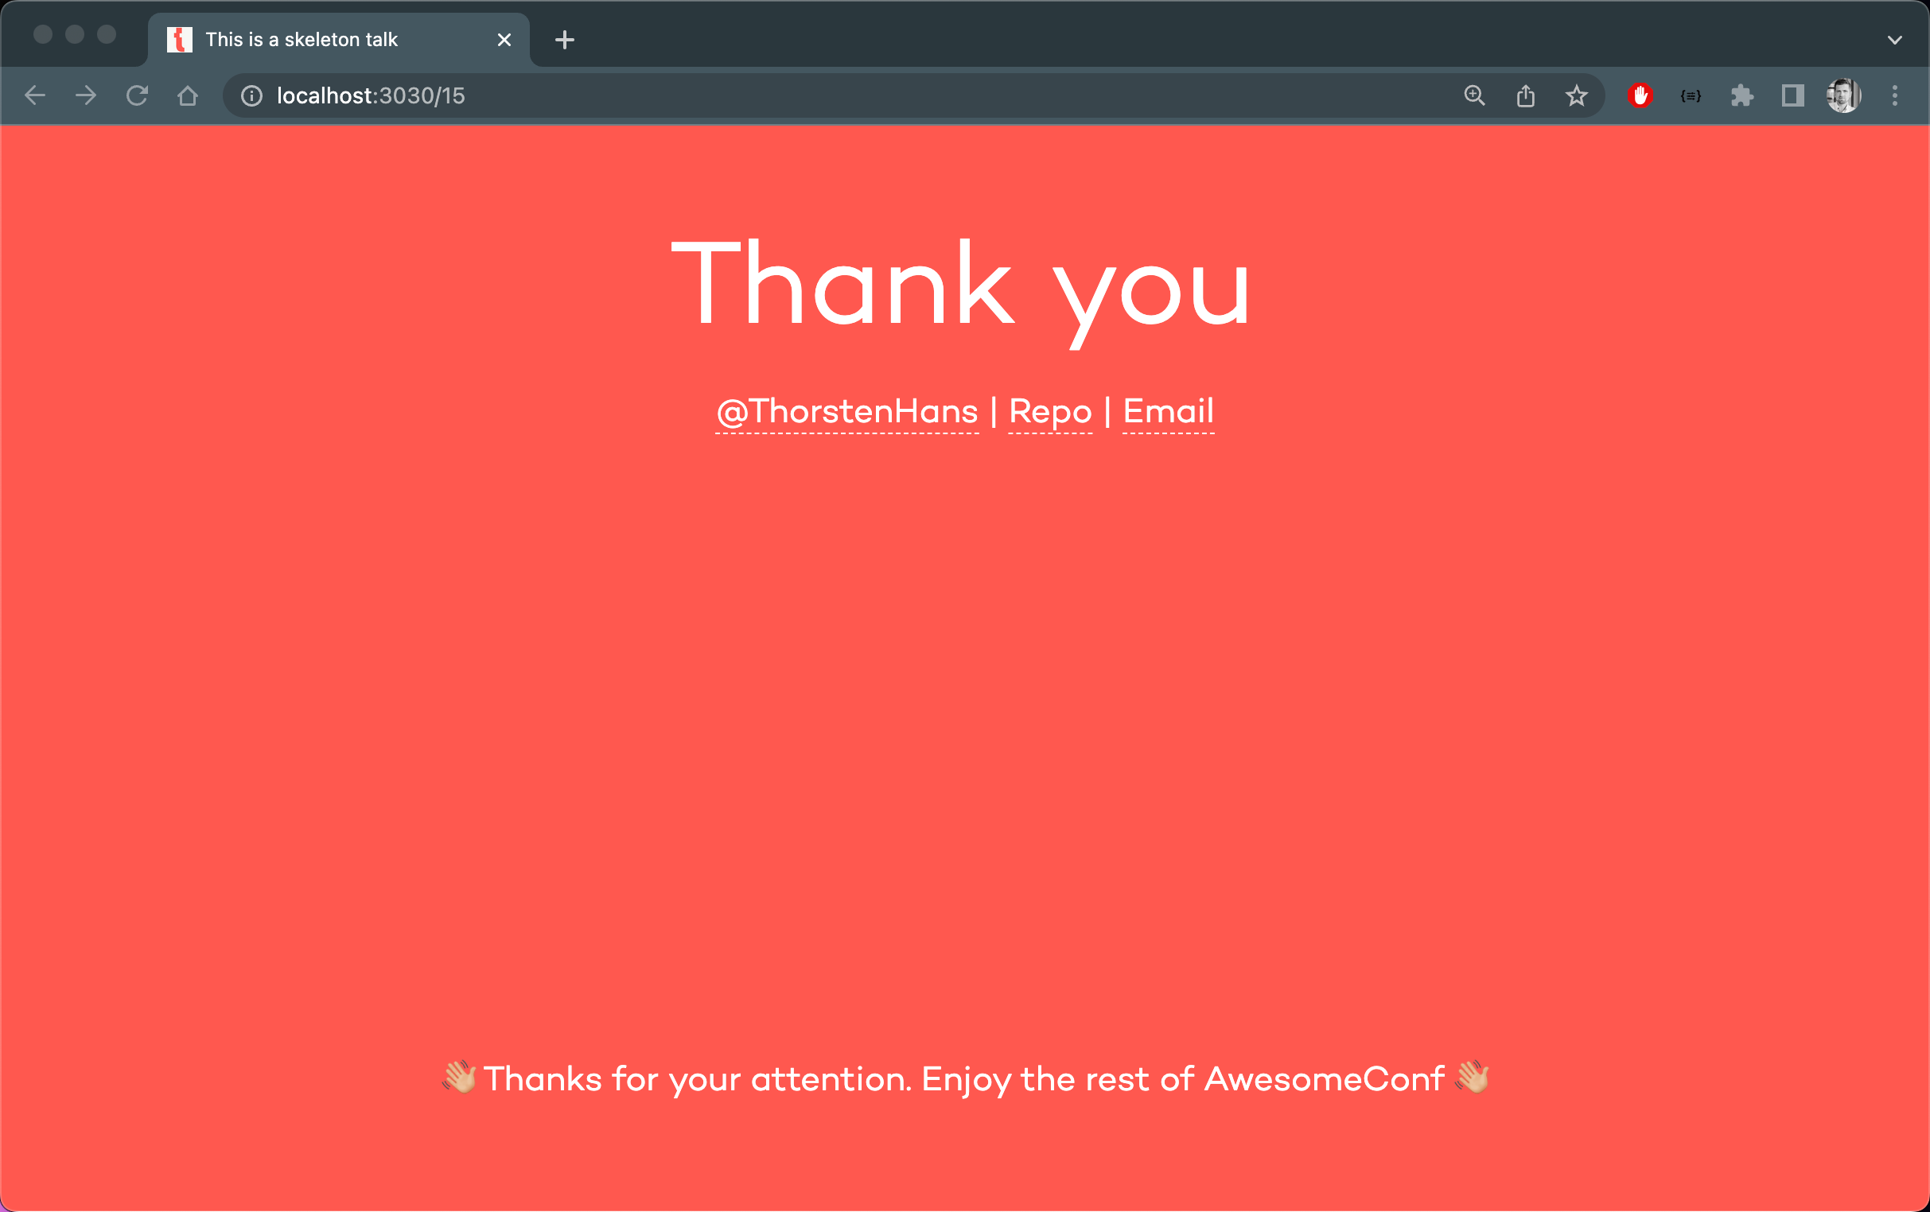Open the red hand ad blocker extension
Image resolution: width=1930 pixels, height=1212 pixels.
pyautogui.click(x=1640, y=96)
